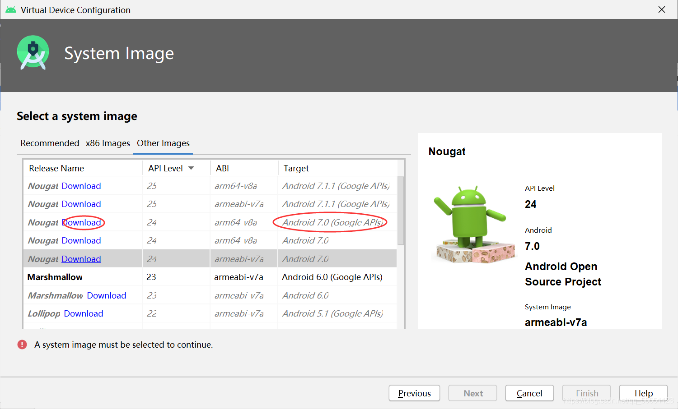Image resolution: width=678 pixels, height=409 pixels.
Task: Click the Android Studio logo icon in header
Action: pos(33,53)
